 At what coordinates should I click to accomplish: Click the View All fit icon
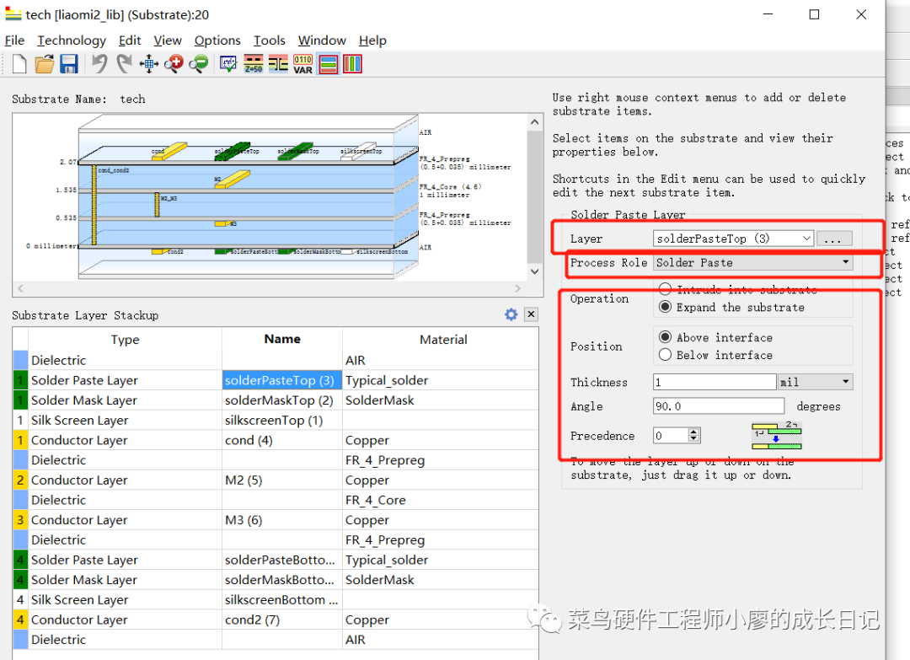pos(149,64)
